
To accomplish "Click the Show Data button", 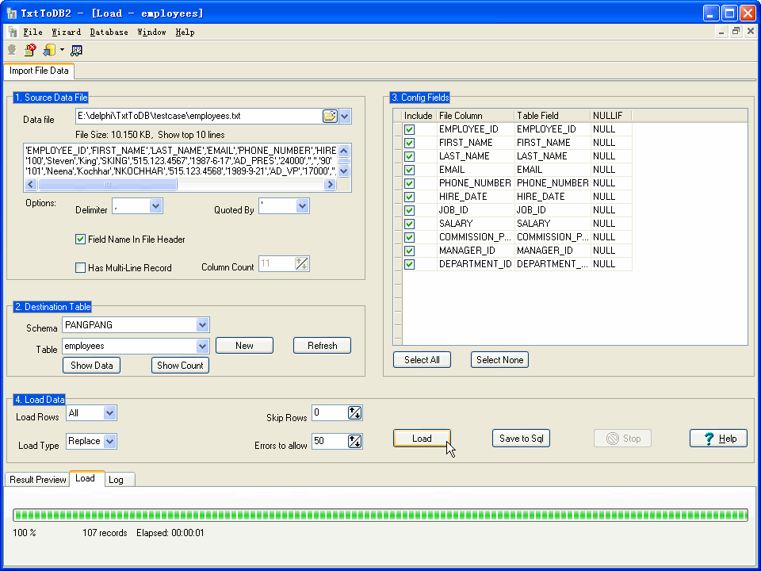I will point(92,366).
